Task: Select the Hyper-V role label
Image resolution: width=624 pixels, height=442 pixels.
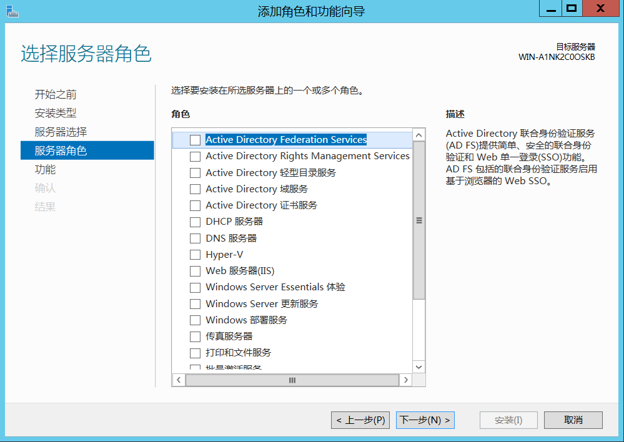Action: (224, 255)
